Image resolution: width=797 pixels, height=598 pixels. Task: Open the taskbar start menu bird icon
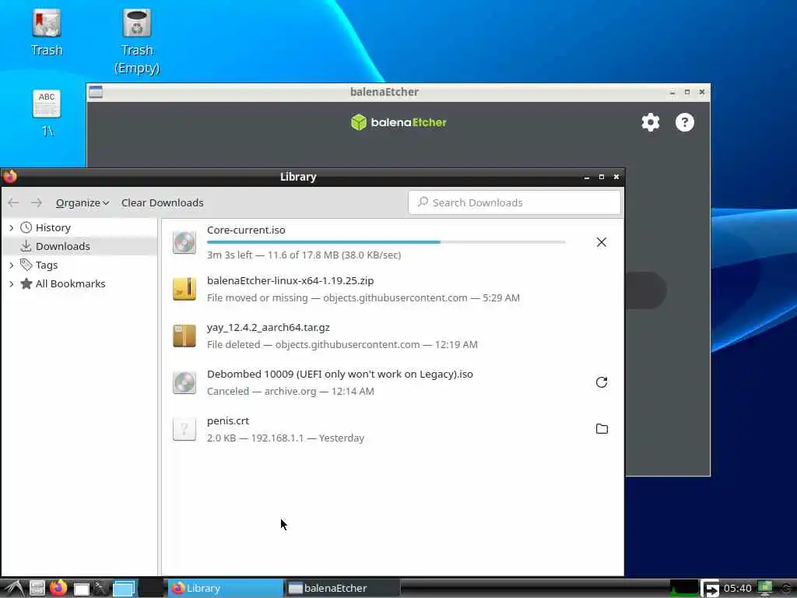tap(14, 589)
